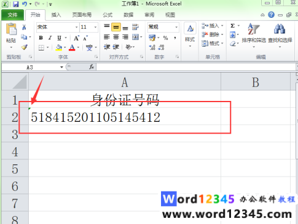This screenshot has width=298, height=224.
Task: Align text to bottom of cell
Action: [125, 27]
